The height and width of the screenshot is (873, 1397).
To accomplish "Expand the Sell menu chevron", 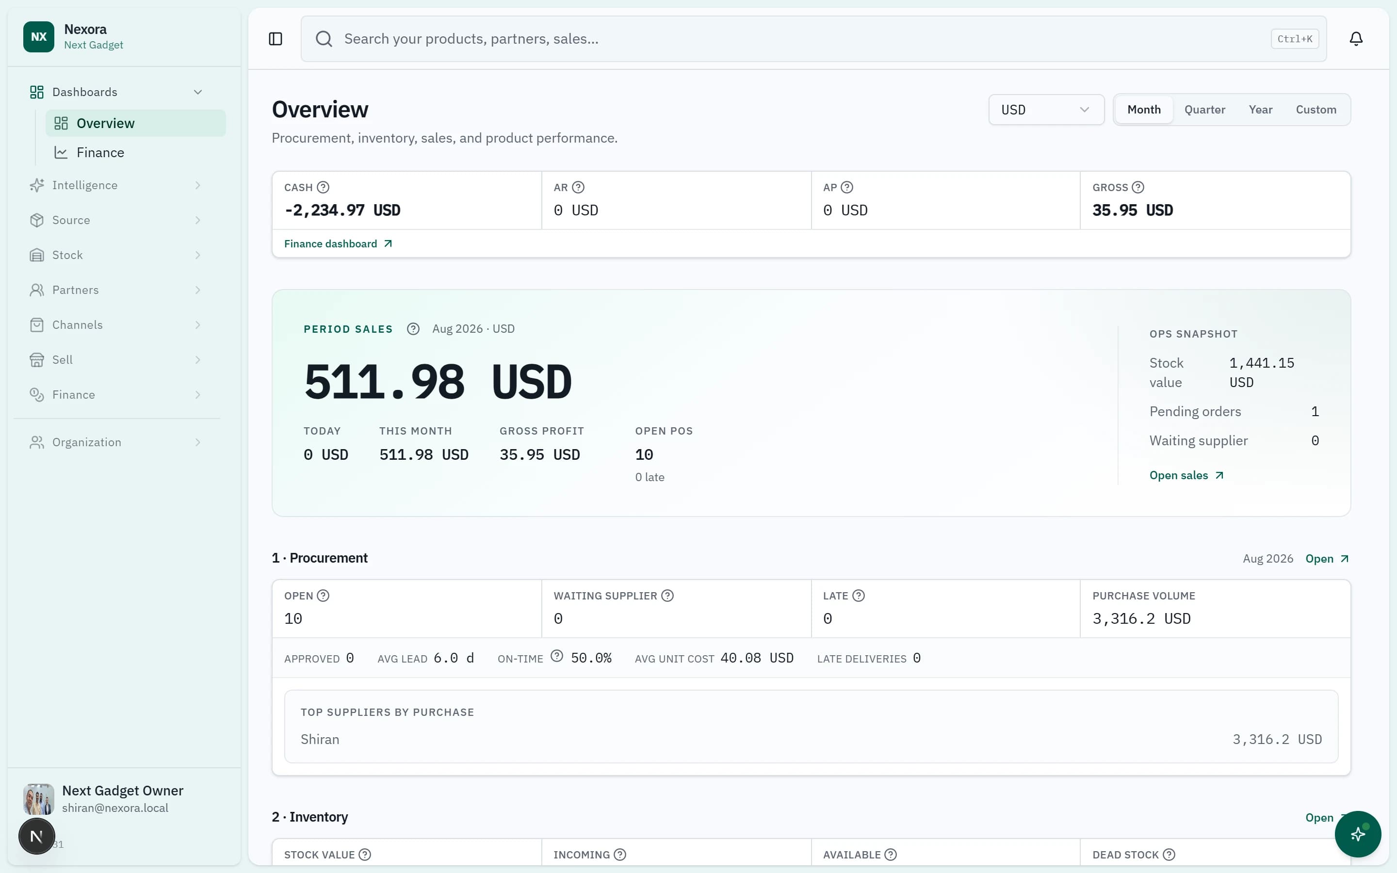I will [198, 360].
